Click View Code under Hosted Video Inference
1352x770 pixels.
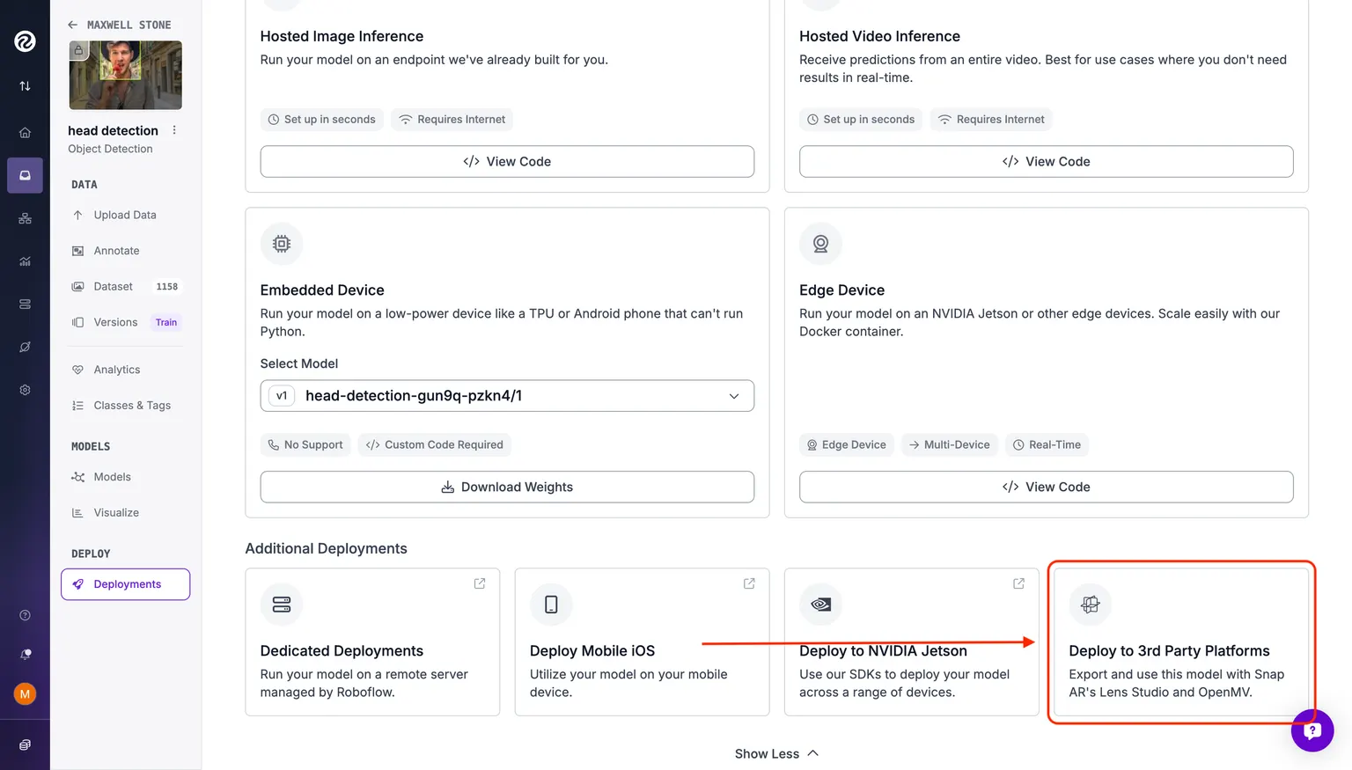(x=1046, y=162)
